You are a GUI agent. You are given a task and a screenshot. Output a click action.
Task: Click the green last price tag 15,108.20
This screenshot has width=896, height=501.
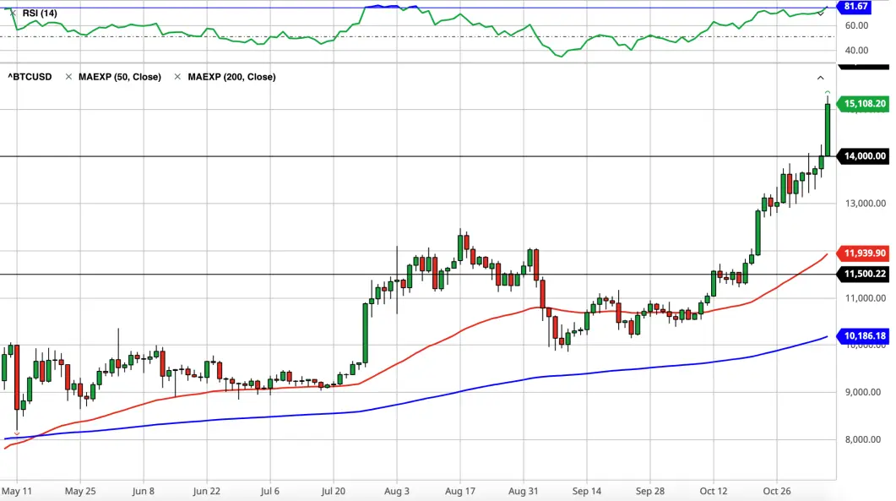pyautogui.click(x=863, y=104)
